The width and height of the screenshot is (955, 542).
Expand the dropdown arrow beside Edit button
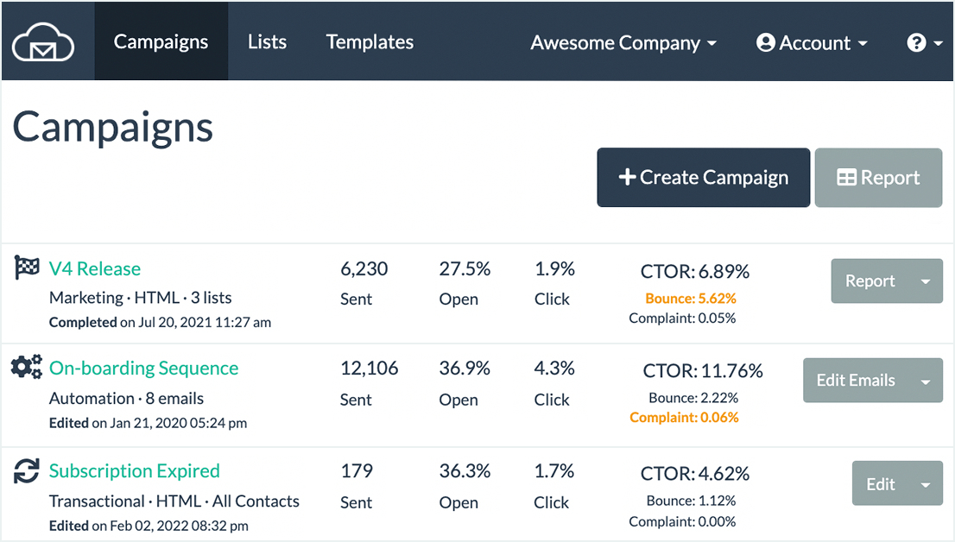coord(925,485)
